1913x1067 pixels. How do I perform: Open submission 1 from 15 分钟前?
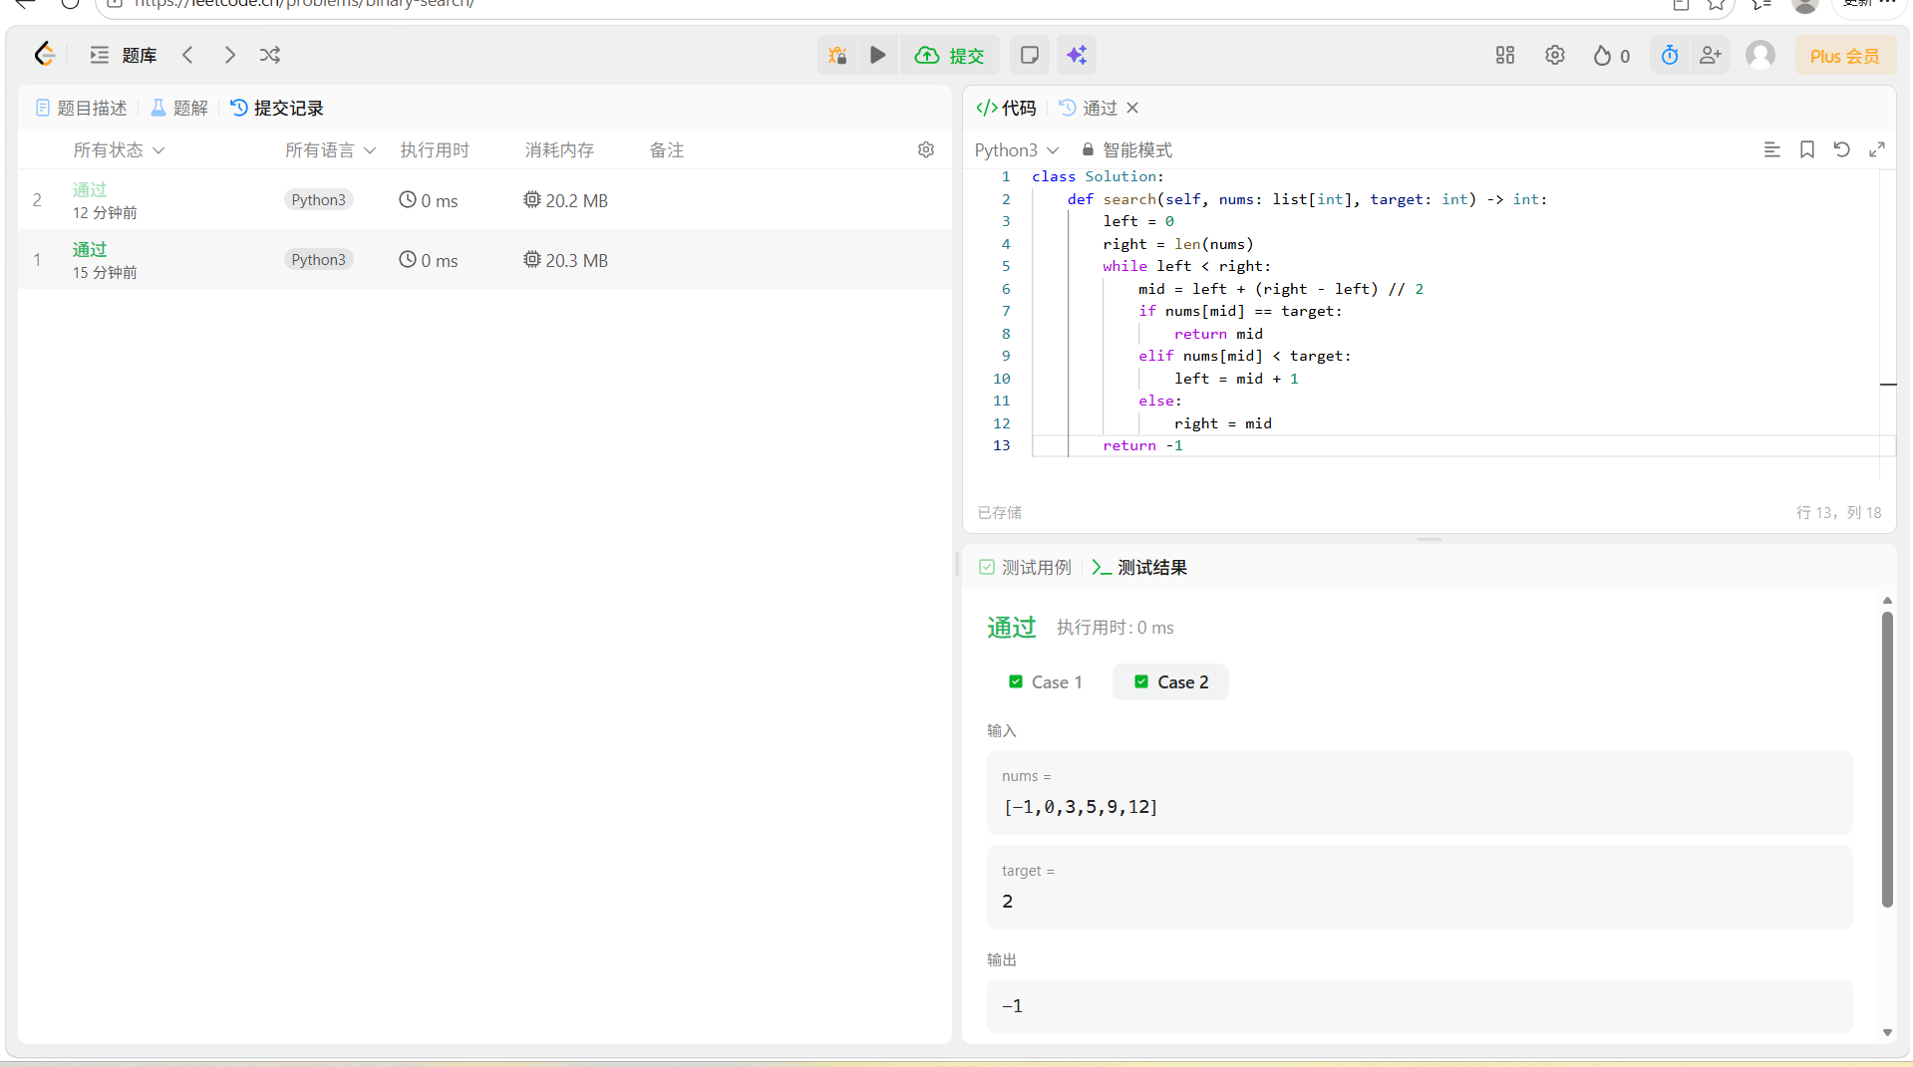(x=484, y=260)
